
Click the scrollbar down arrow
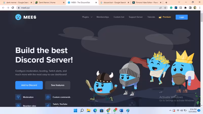202,105
